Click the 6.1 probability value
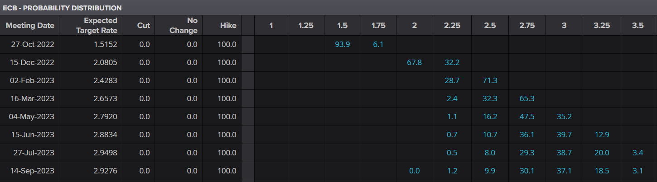 click(x=378, y=44)
